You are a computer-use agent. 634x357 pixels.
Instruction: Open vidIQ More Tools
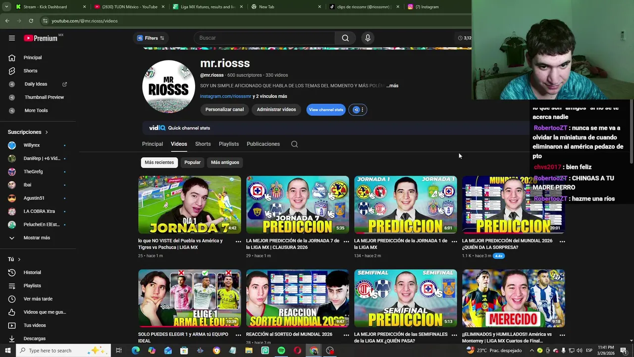pos(36,111)
